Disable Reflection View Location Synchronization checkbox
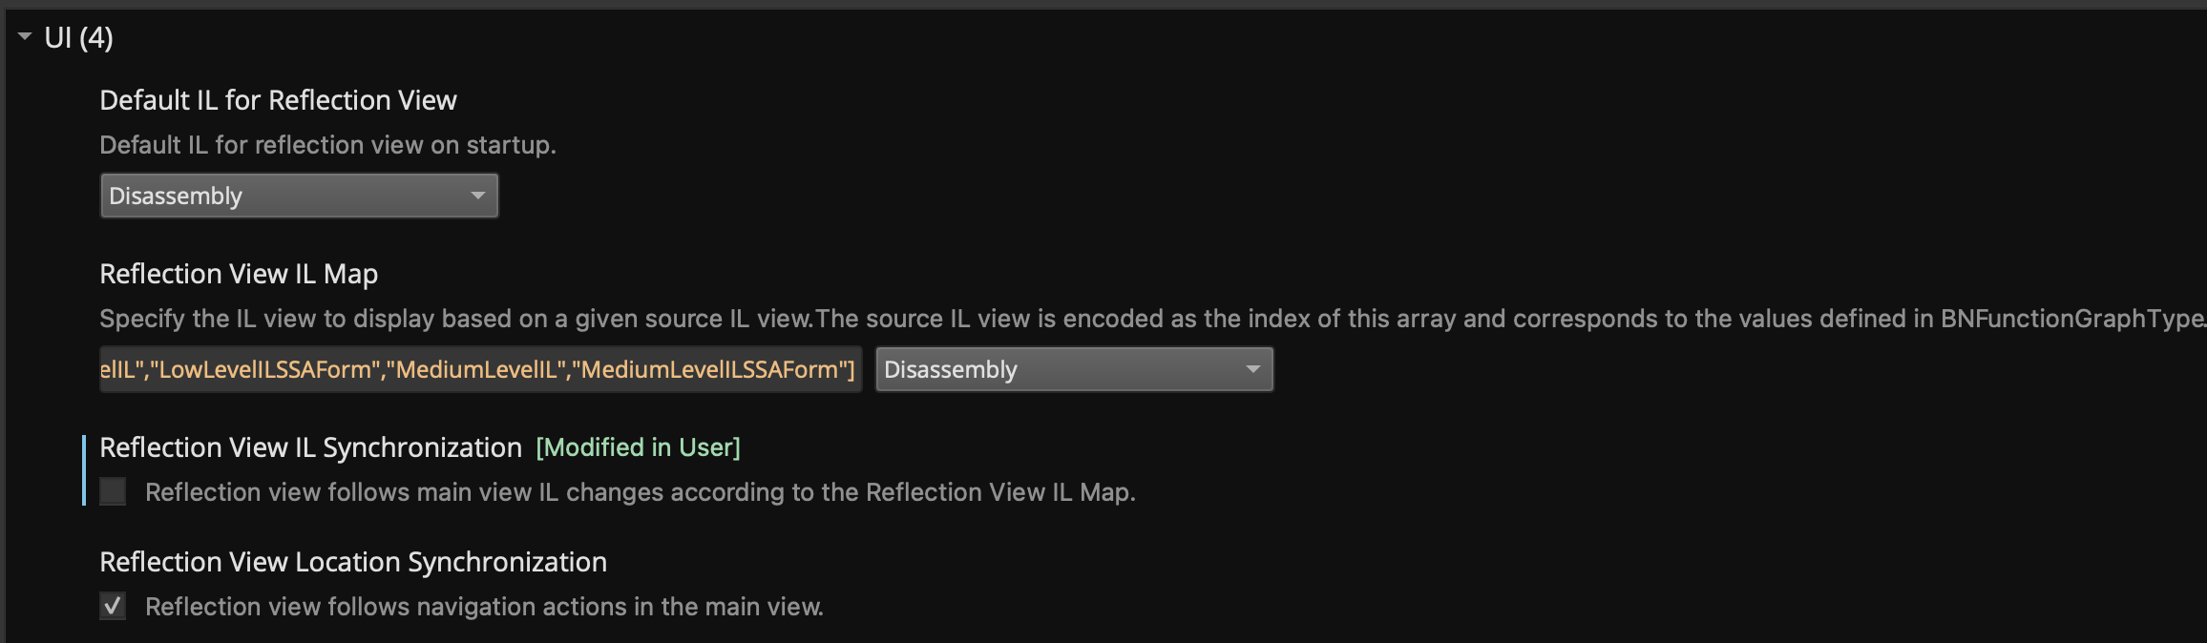Image resolution: width=2207 pixels, height=643 pixels. 113,606
